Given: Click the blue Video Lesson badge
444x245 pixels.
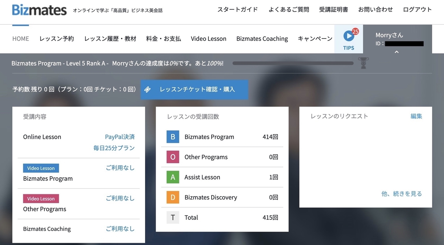Looking at the screenshot, I should pyautogui.click(x=41, y=168).
